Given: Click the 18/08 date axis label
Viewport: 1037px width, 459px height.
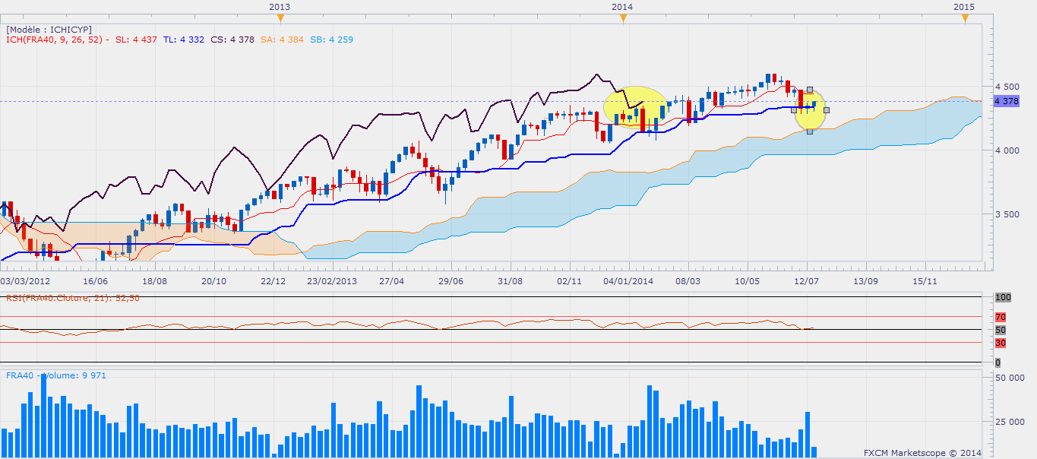Looking at the screenshot, I should pyautogui.click(x=154, y=280).
